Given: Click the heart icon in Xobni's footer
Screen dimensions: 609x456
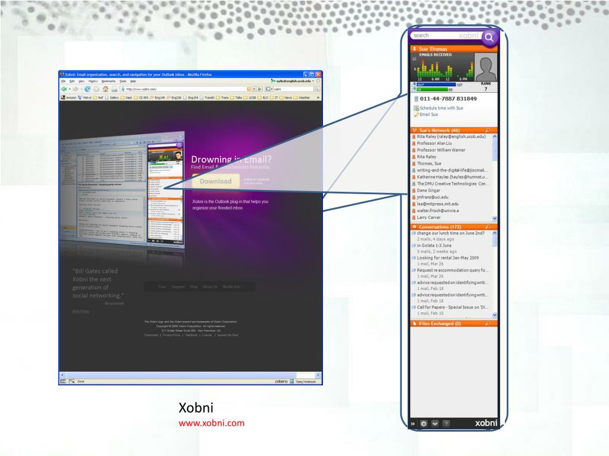Looking at the screenshot, I should pyautogui.click(x=435, y=424).
